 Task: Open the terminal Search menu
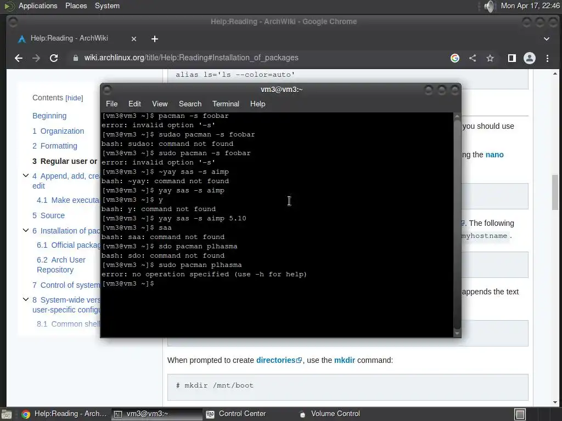click(190, 104)
